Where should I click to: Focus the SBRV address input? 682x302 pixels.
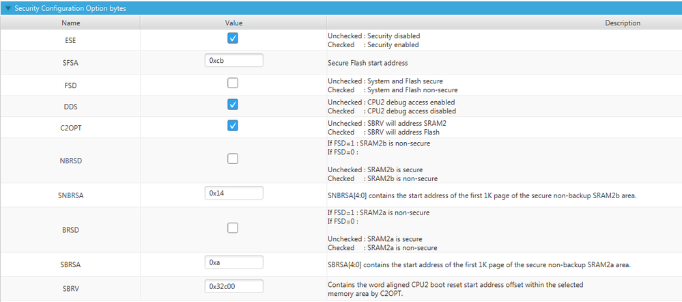(233, 286)
